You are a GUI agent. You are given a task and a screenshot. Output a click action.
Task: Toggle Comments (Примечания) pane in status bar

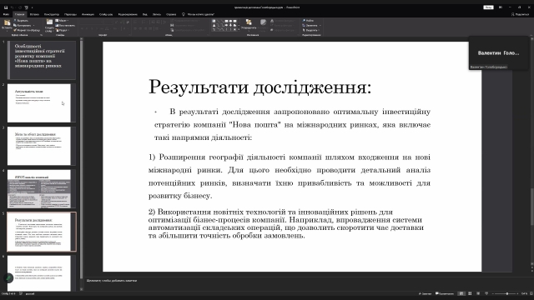coord(445,293)
